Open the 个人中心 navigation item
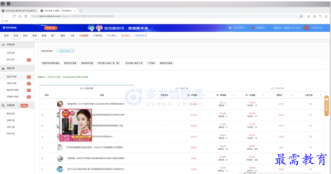The image size is (331, 174). click(x=112, y=36)
